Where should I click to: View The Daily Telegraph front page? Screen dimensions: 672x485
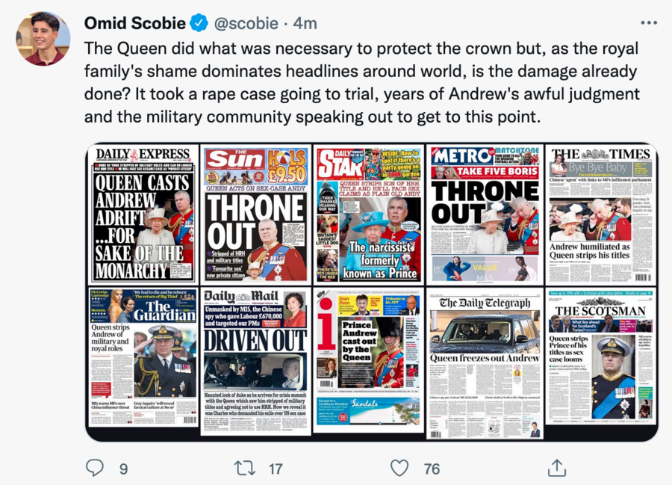(x=485, y=363)
